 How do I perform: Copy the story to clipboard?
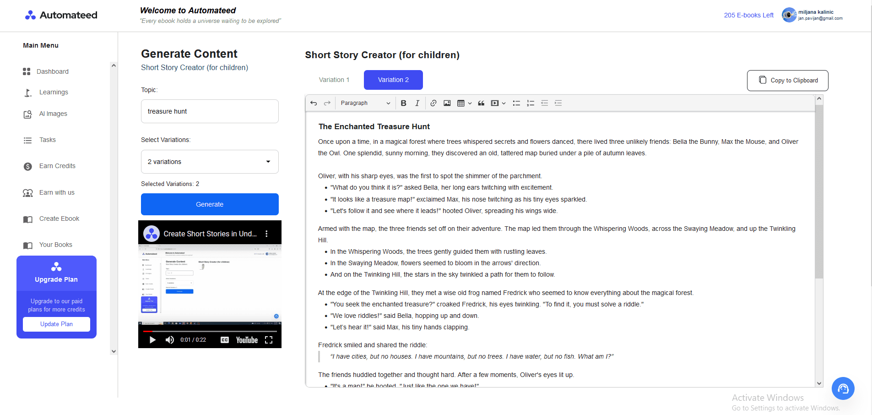(787, 80)
